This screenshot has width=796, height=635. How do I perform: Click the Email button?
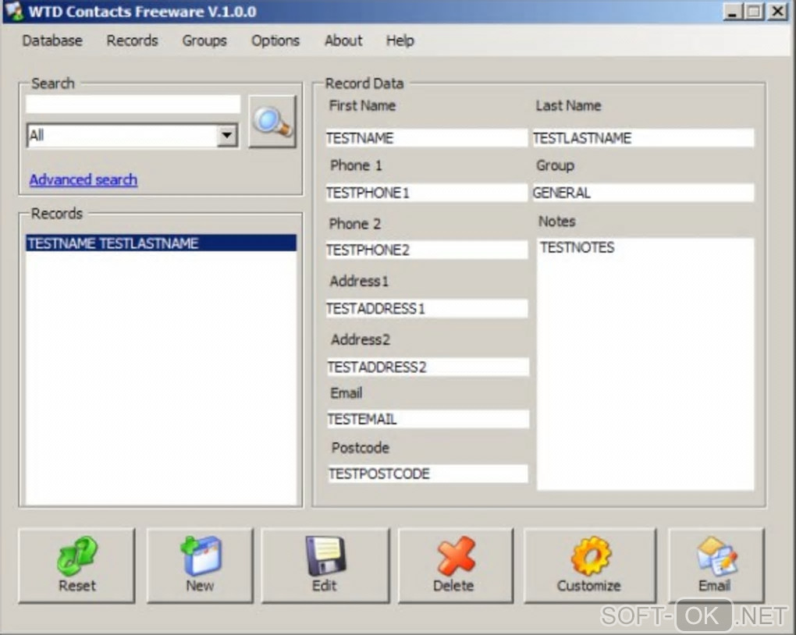(x=716, y=566)
